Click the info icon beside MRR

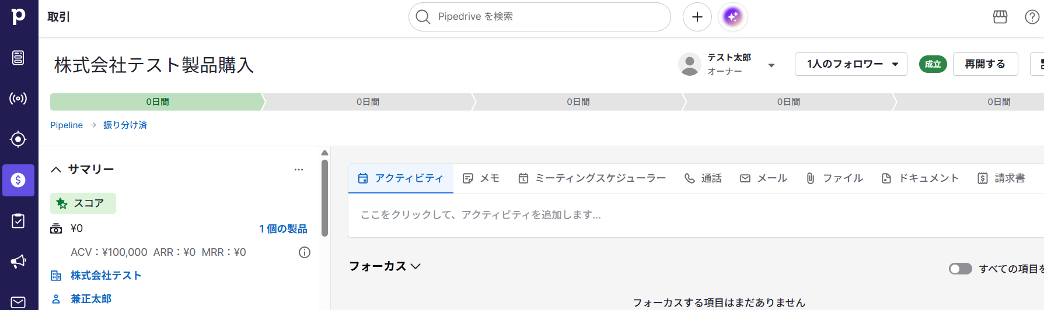tap(305, 252)
